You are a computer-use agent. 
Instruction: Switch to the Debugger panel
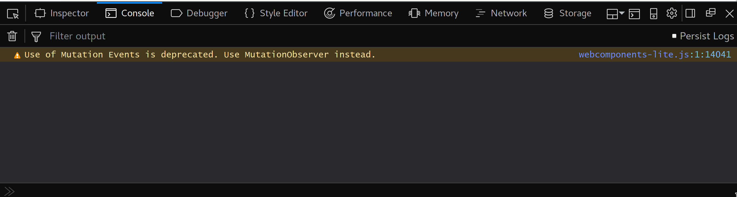(x=199, y=13)
